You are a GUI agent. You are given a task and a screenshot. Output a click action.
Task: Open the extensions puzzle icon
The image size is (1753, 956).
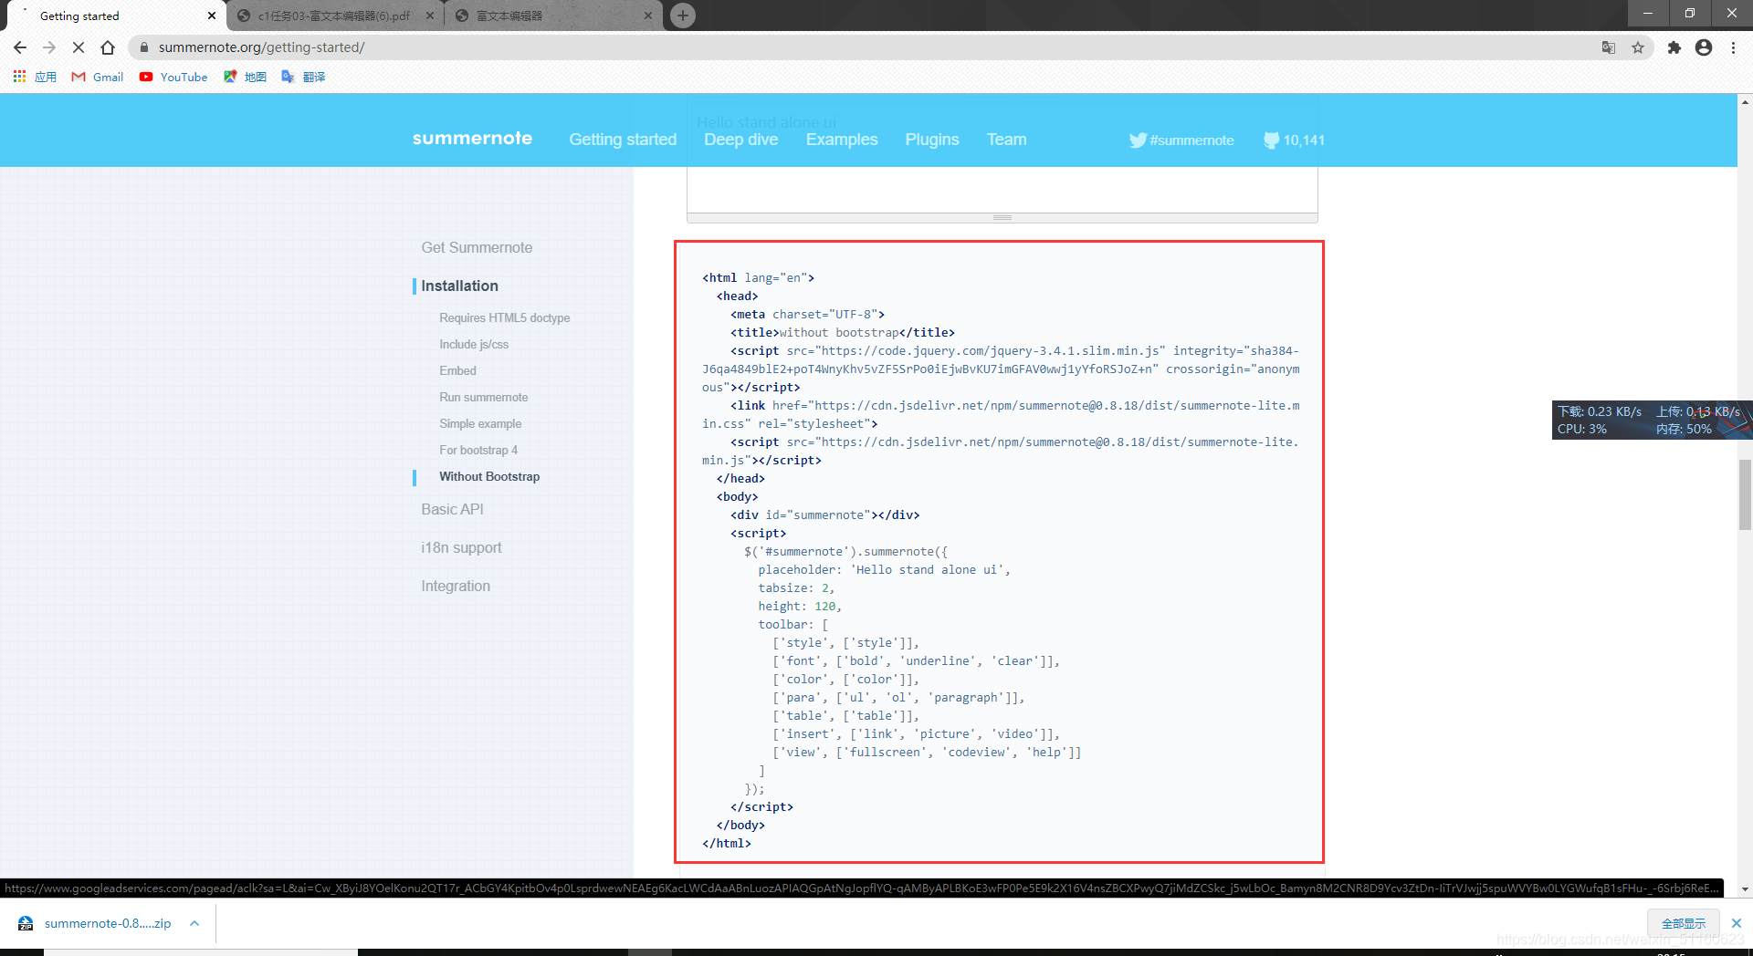coord(1674,47)
